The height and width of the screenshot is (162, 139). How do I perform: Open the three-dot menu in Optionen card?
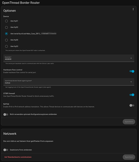click(133, 9)
